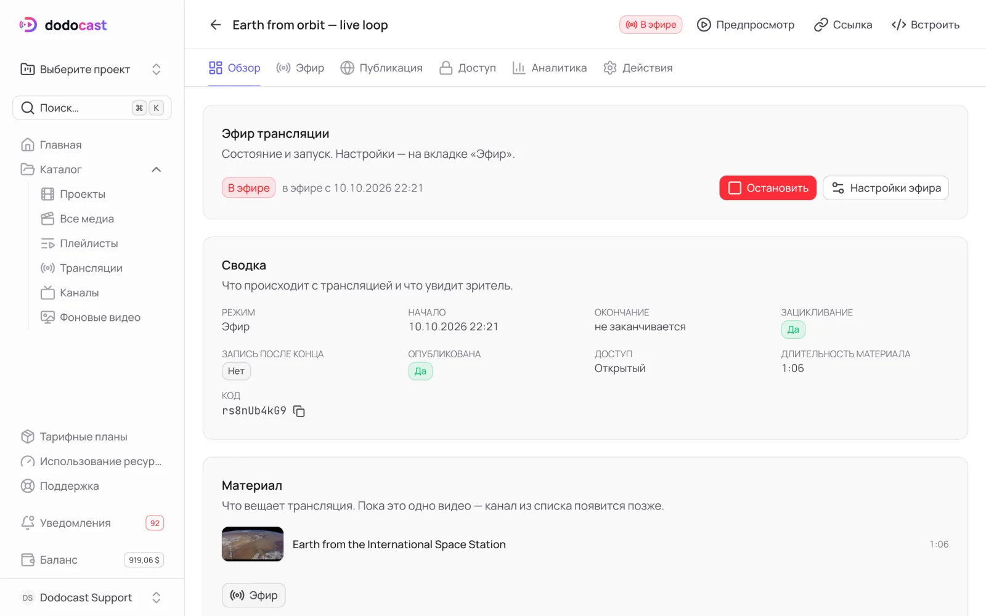Expand the Dodocast Support account menu
The height and width of the screenshot is (616, 986).
(x=92, y=598)
